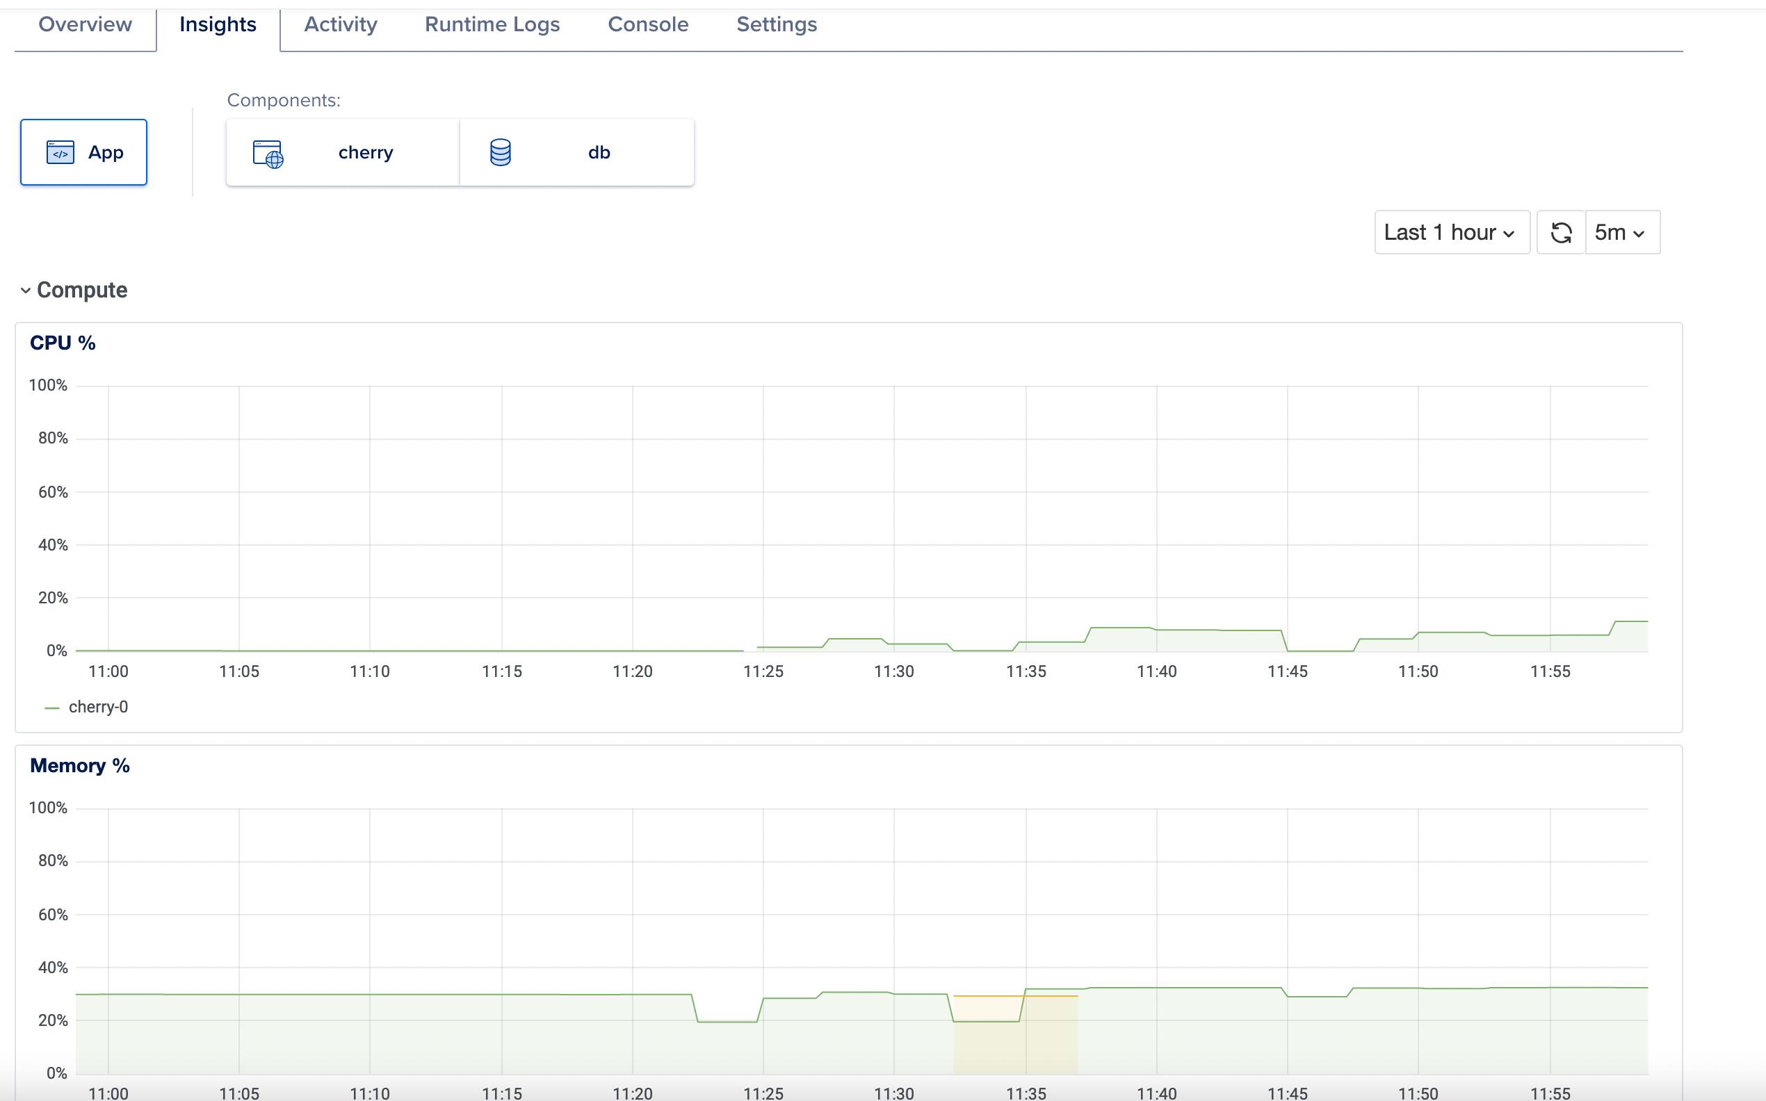Click 11:55 label on CPU chart axis
This screenshot has height=1101, width=1766.
(x=1550, y=671)
